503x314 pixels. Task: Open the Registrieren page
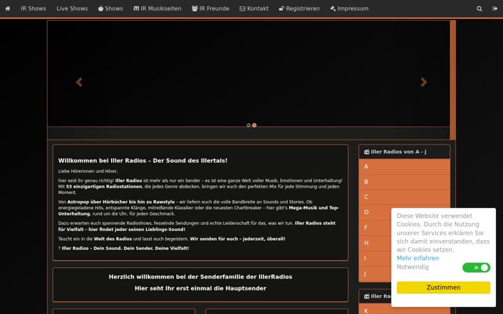(x=299, y=8)
